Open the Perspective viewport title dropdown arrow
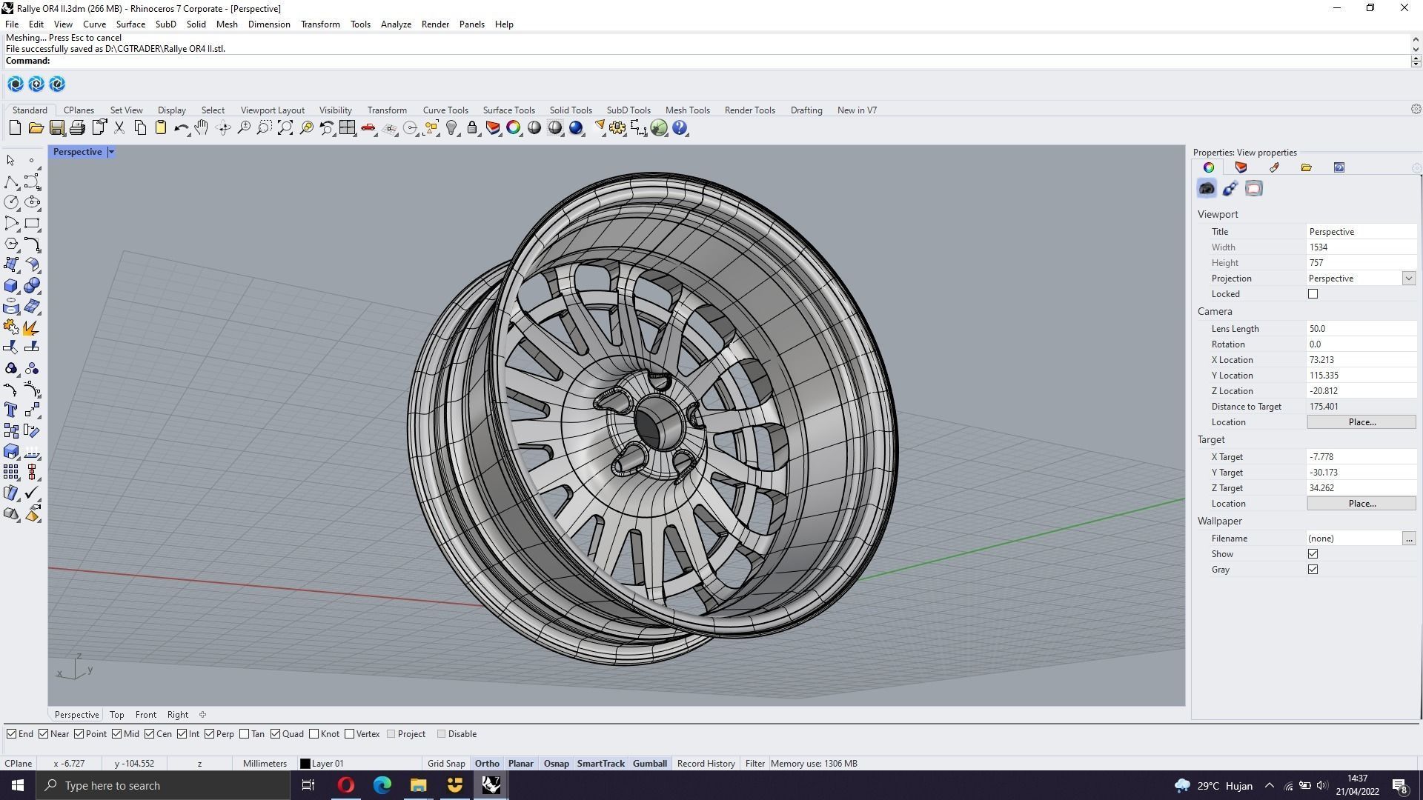This screenshot has width=1423, height=800. 111,152
